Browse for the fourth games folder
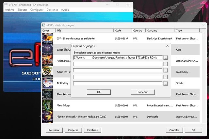 click(166, 77)
